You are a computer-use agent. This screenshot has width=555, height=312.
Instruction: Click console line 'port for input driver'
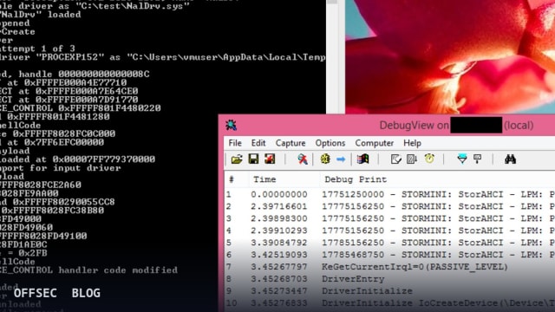tap(60, 167)
